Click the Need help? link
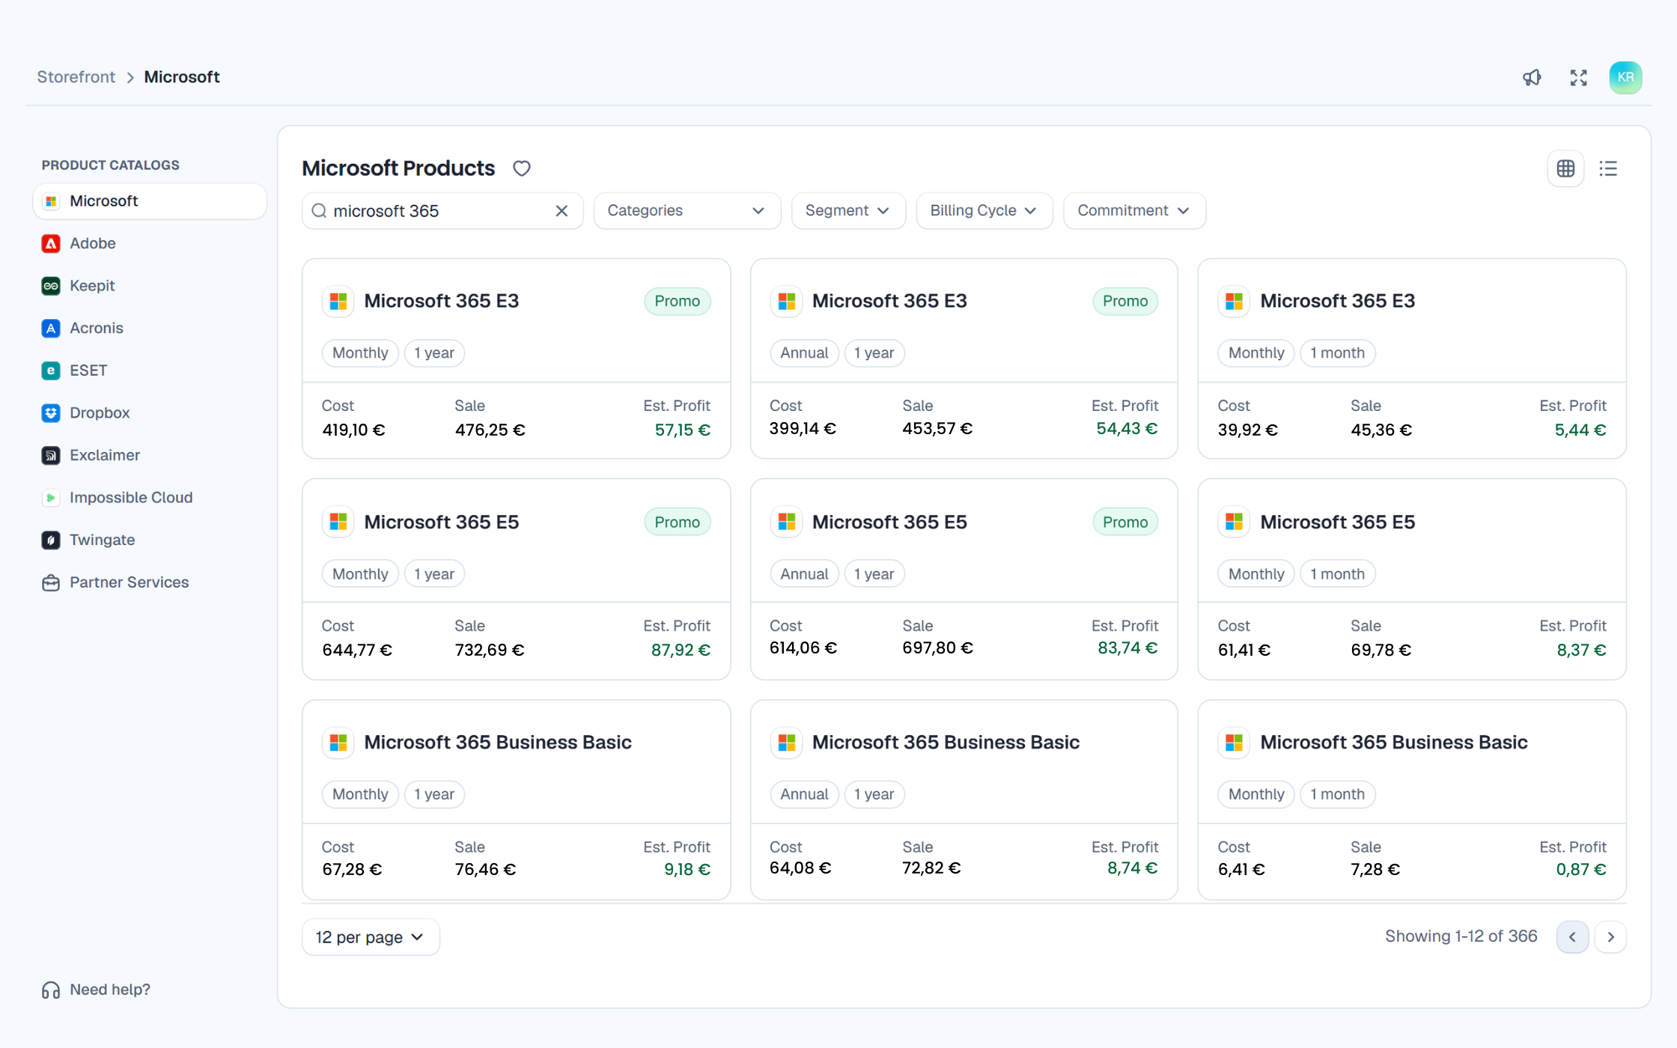The width and height of the screenshot is (1677, 1048). point(110,990)
